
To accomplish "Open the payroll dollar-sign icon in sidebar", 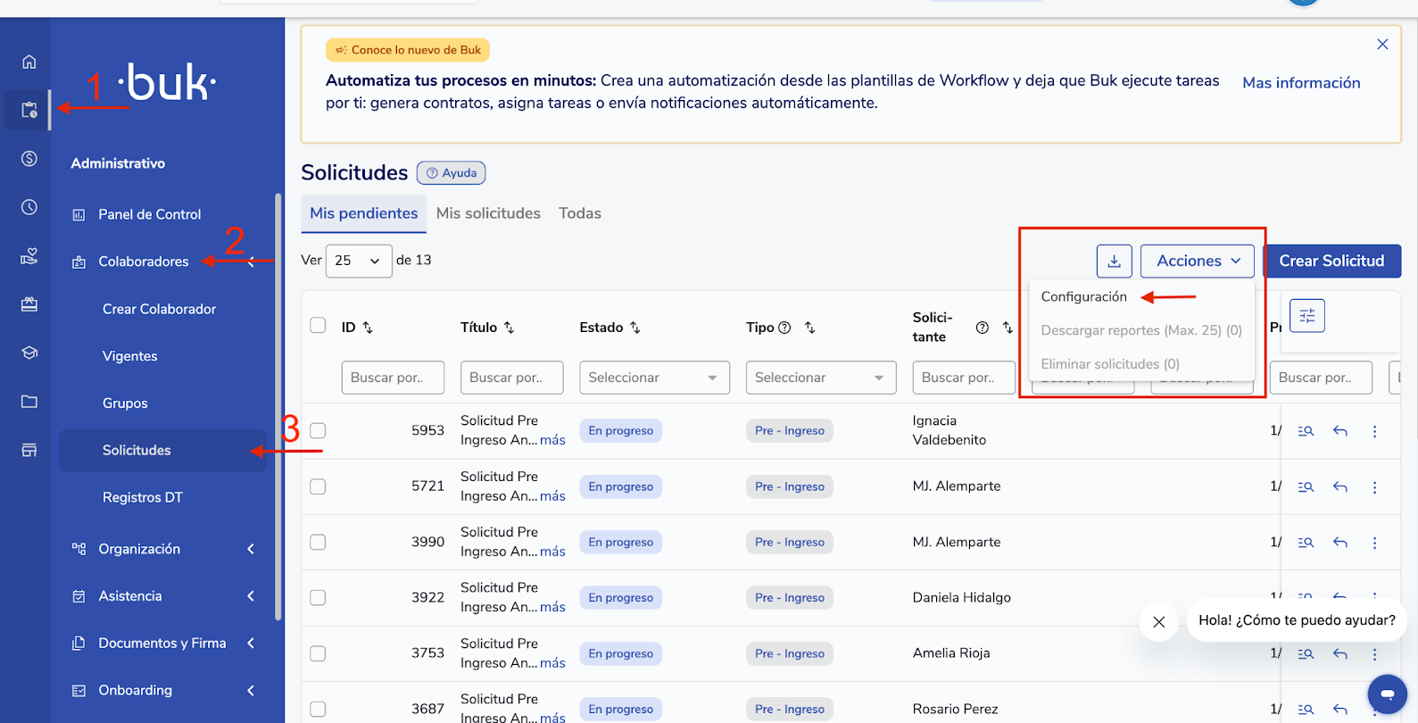I will pos(29,159).
